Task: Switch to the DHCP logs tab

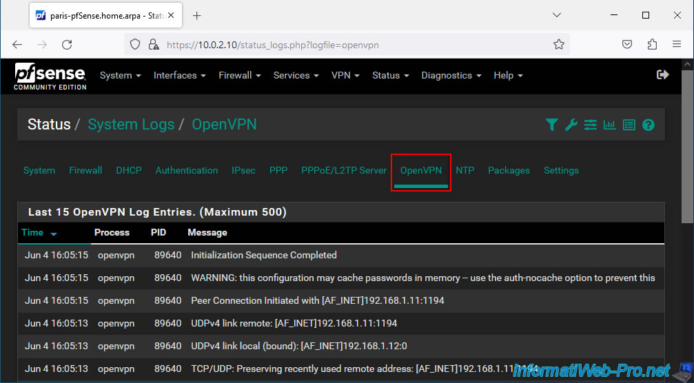Action: pyautogui.click(x=129, y=171)
